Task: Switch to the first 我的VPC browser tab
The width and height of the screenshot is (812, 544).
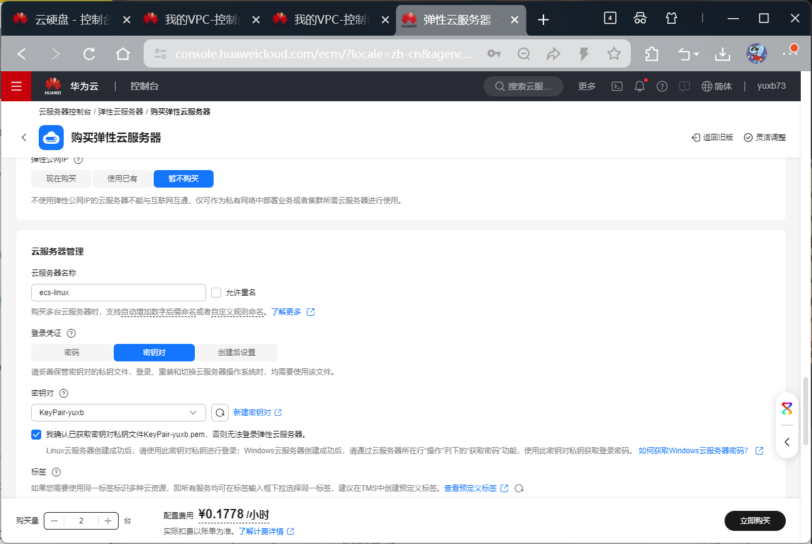Action: pyautogui.click(x=202, y=19)
